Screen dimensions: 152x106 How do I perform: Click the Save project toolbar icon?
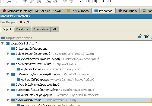[16, 1]
